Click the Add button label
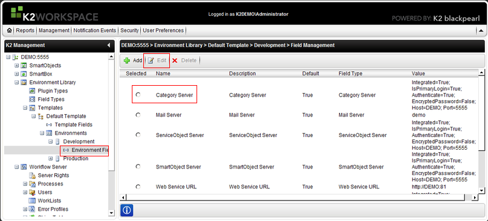This screenshot has width=488, height=221. click(x=137, y=60)
